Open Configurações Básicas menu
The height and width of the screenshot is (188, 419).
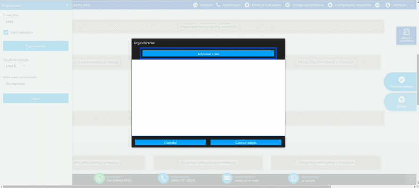[304, 5]
